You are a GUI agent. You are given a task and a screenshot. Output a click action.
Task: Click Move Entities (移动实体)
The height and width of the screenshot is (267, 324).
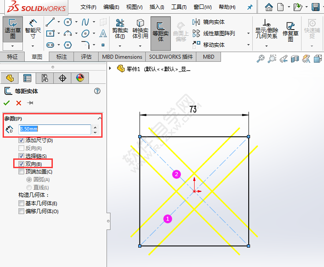208,45
